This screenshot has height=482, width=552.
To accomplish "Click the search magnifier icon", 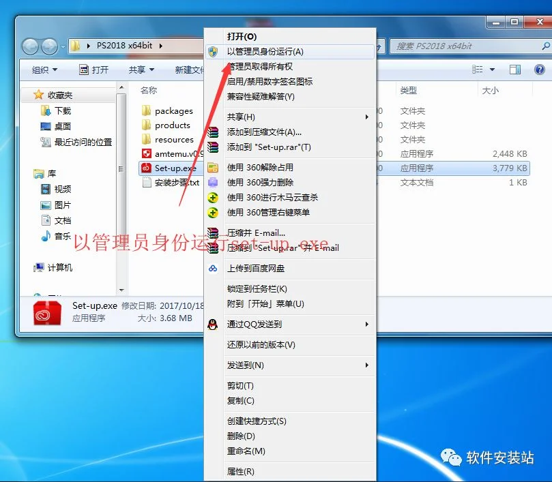I will 546,46.
